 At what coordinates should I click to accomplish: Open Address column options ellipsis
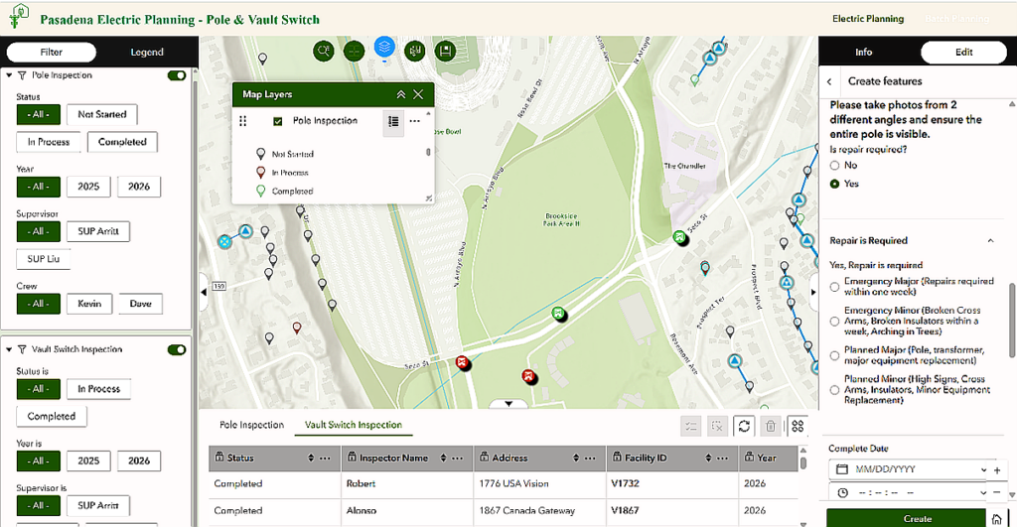pos(590,459)
